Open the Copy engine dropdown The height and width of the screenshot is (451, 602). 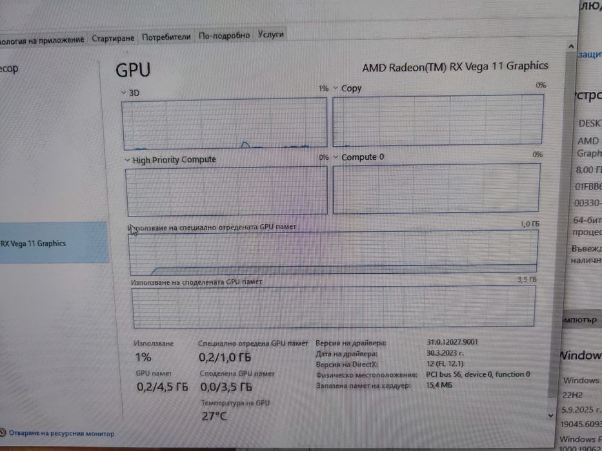coord(335,88)
